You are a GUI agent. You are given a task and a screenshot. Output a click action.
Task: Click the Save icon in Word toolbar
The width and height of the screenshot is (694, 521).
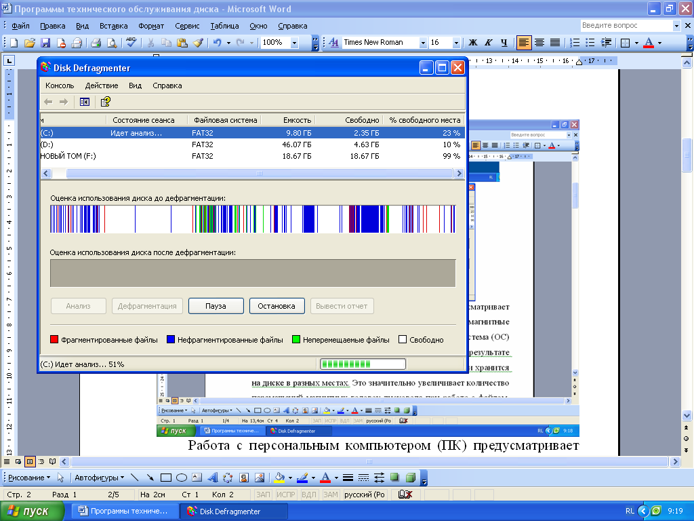[x=45, y=43]
